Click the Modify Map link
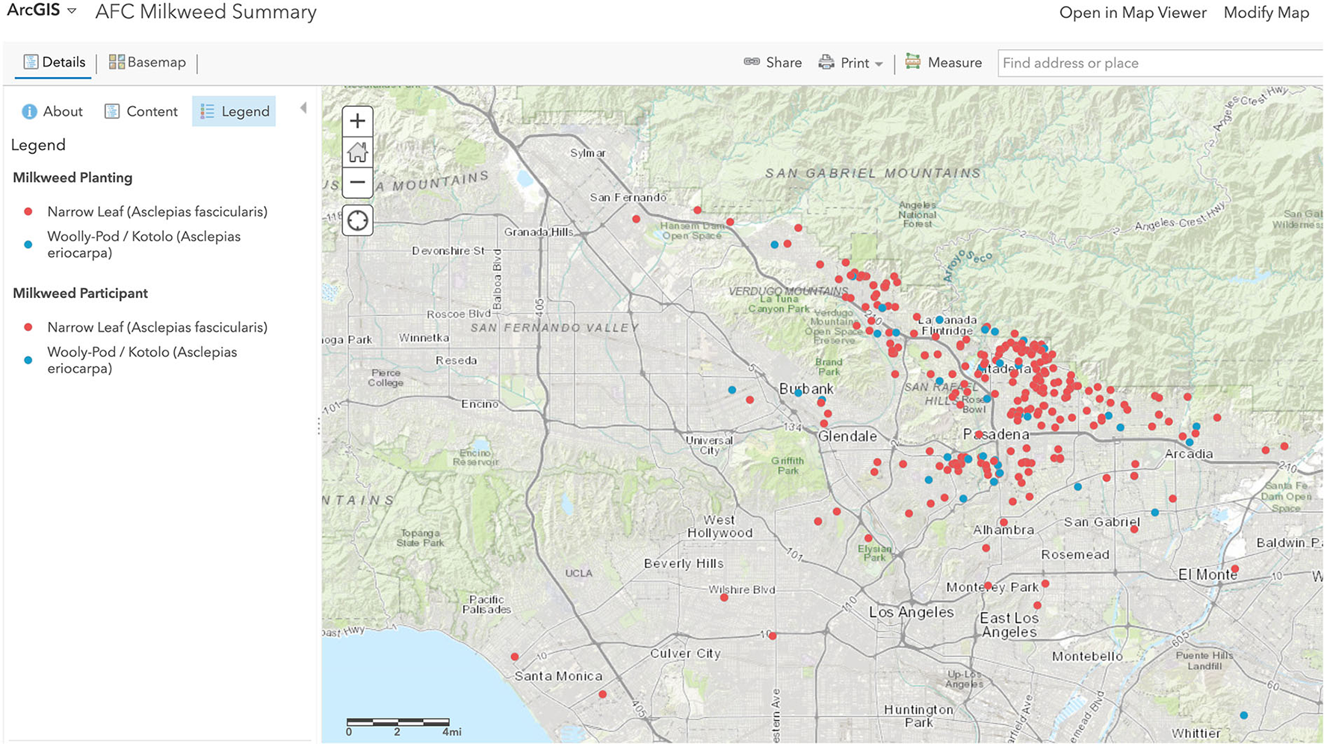 (1266, 13)
